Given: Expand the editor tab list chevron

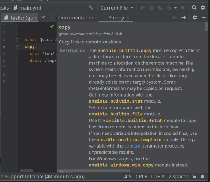Looking at the screenshot, I should tap(43, 17).
